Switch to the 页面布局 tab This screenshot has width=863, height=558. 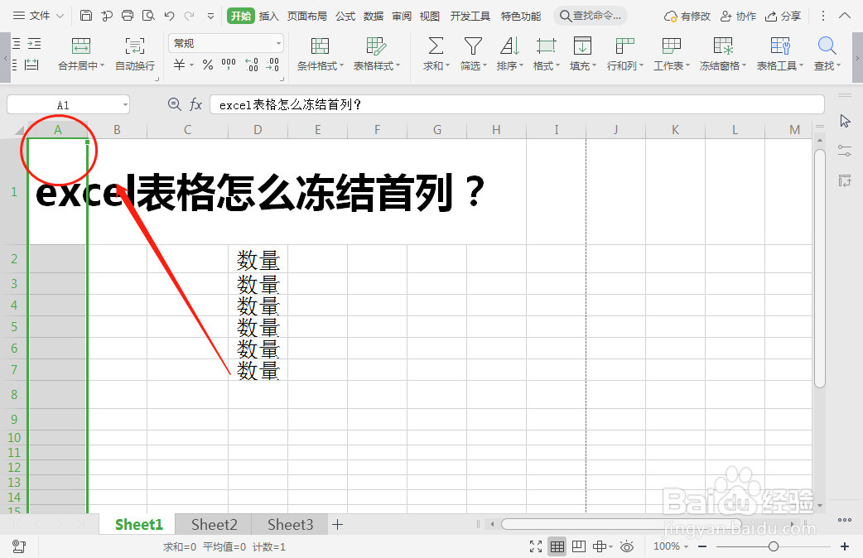307,16
